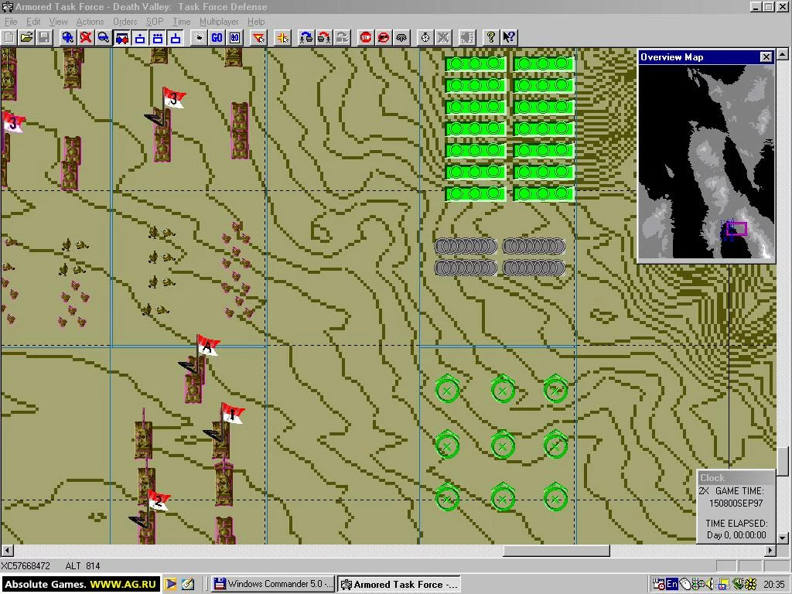The image size is (792, 594).
Task: Click the XC57668472 coordinate in status bar
Action: point(26,566)
